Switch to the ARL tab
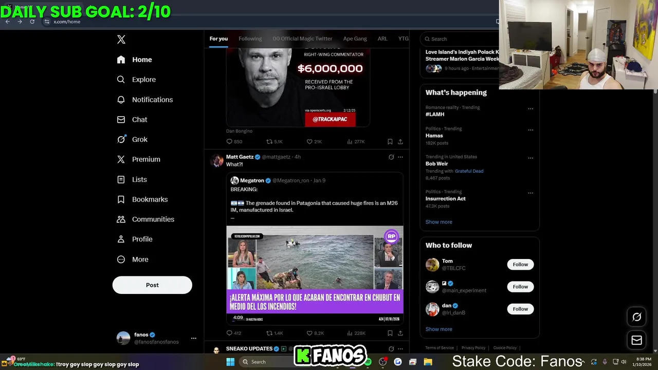The image size is (658, 370). 382,39
